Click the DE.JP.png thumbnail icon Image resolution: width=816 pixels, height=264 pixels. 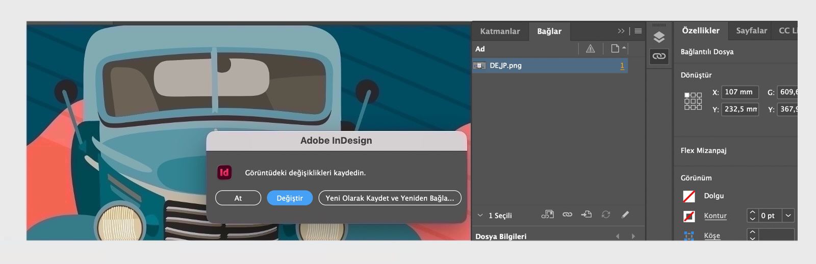(479, 66)
